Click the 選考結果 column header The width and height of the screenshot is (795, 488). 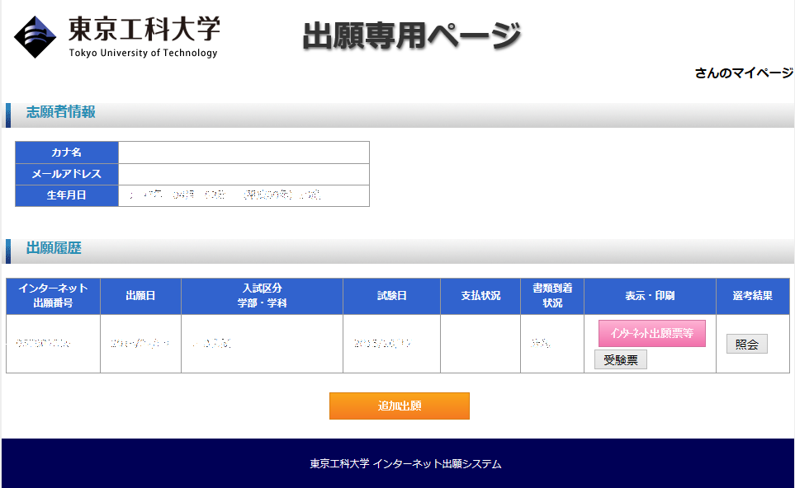[753, 296]
